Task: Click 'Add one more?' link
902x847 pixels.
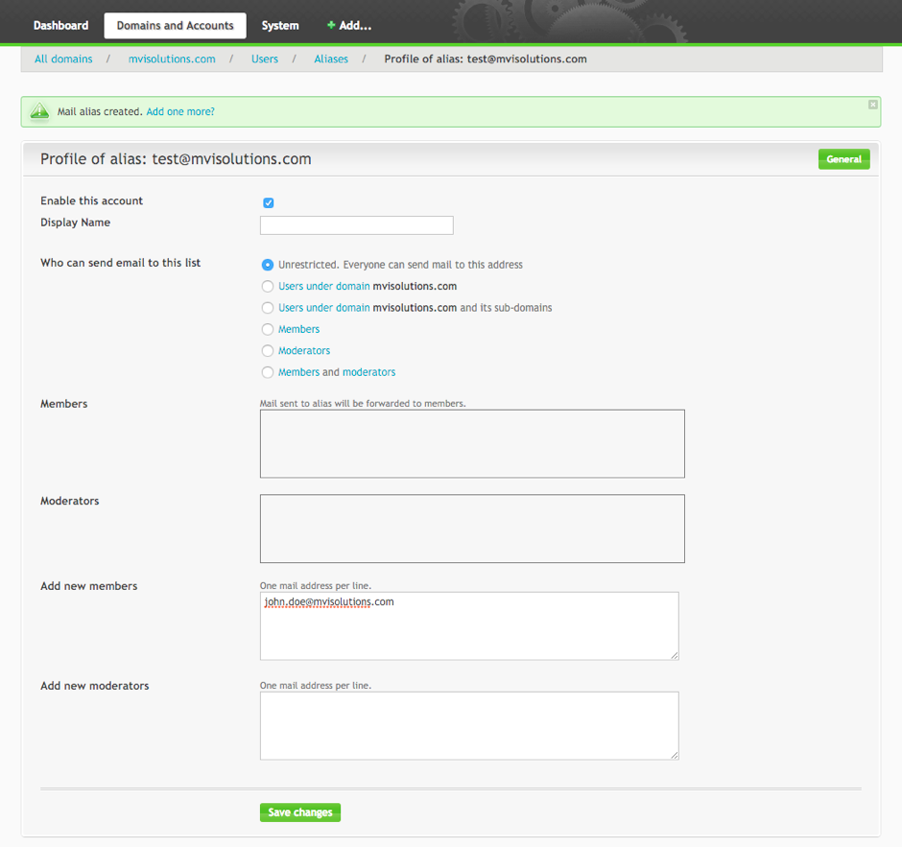Action: tap(180, 111)
